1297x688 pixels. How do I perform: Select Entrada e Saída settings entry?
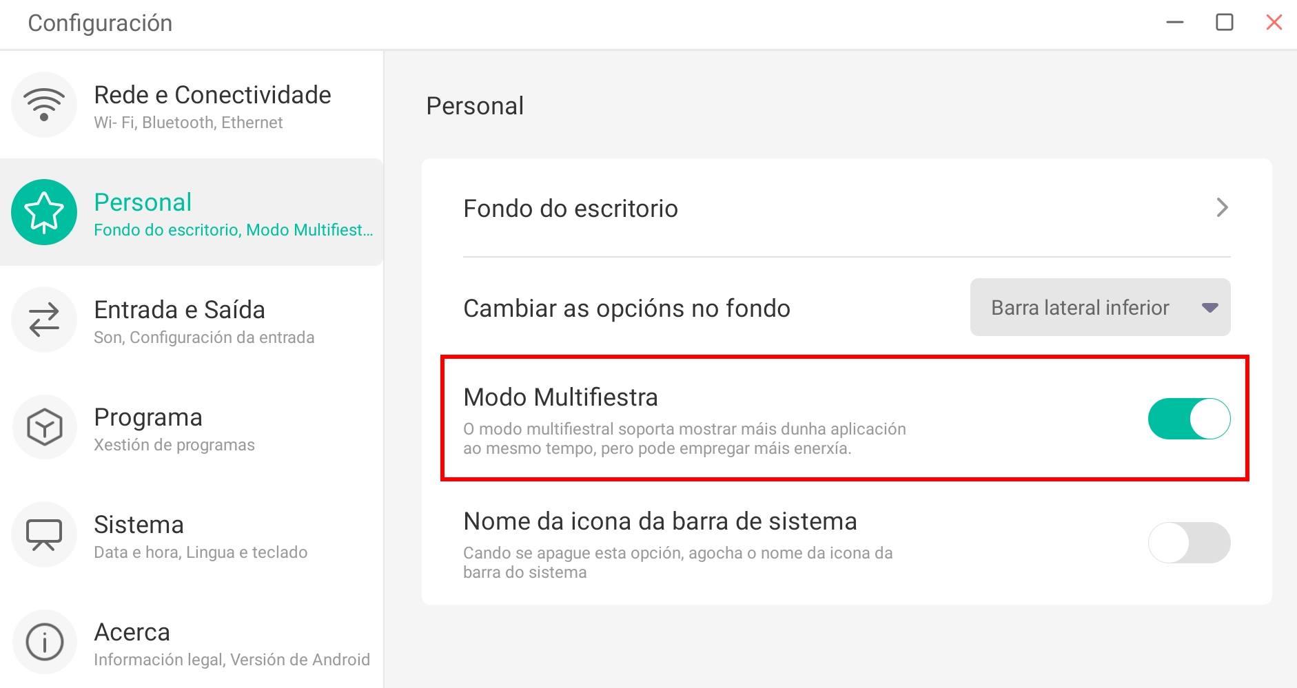pos(193,320)
